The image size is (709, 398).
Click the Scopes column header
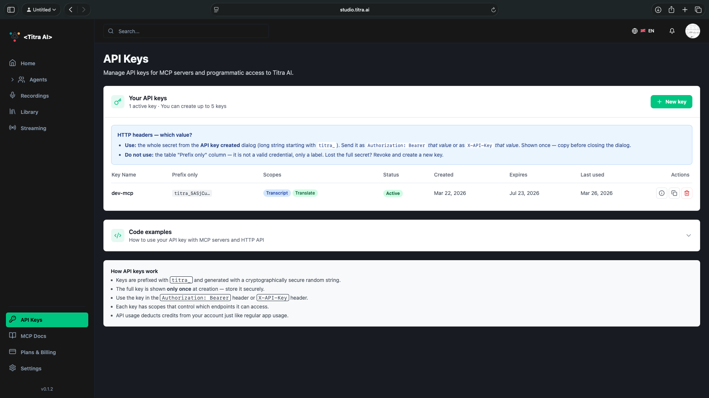coord(272,175)
